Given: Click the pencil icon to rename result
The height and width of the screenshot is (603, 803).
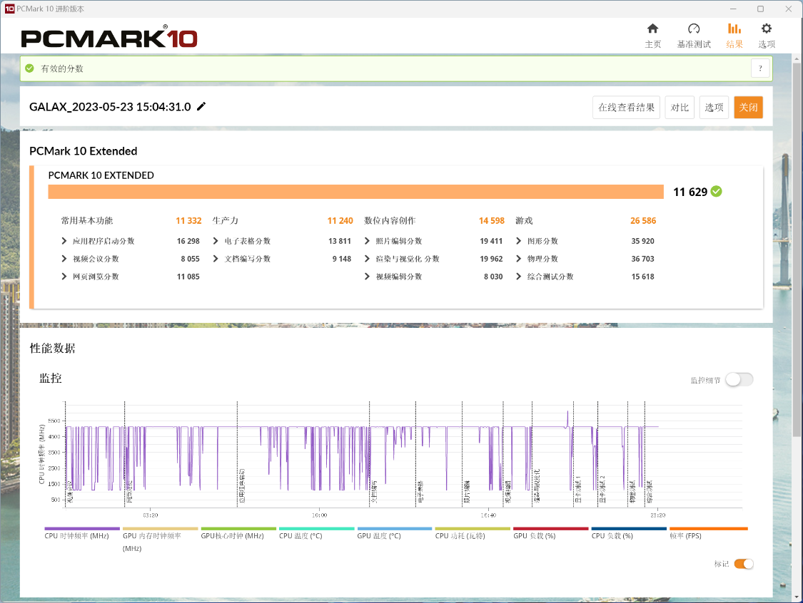Looking at the screenshot, I should pos(202,106).
